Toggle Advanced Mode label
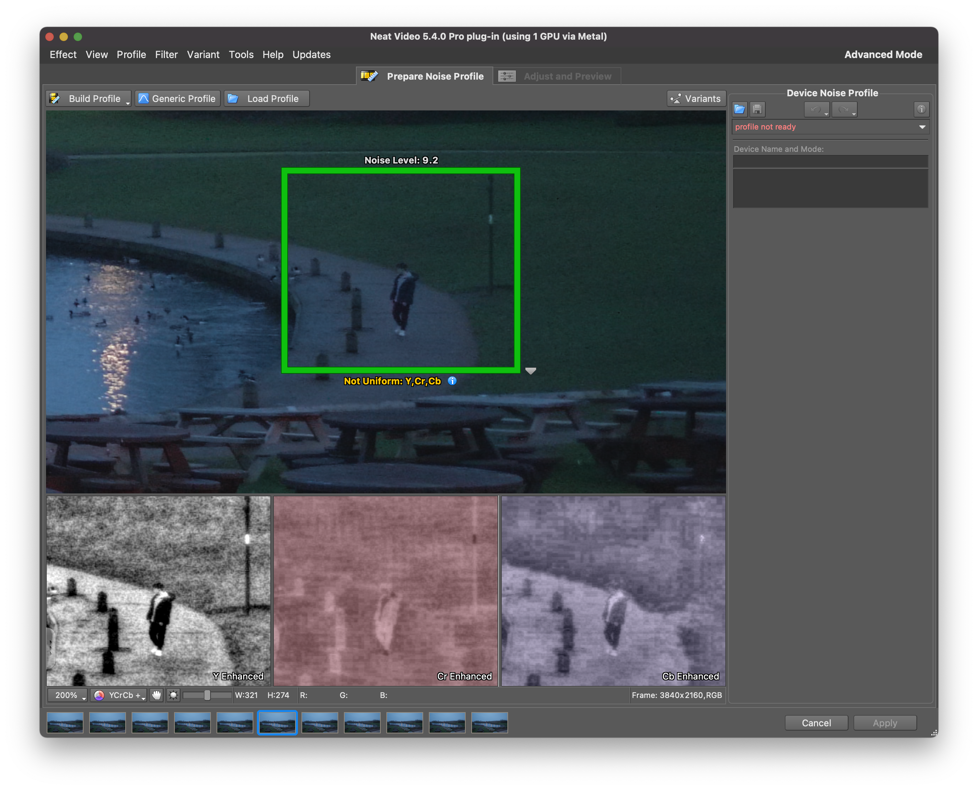Image resolution: width=978 pixels, height=790 pixels. point(883,55)
